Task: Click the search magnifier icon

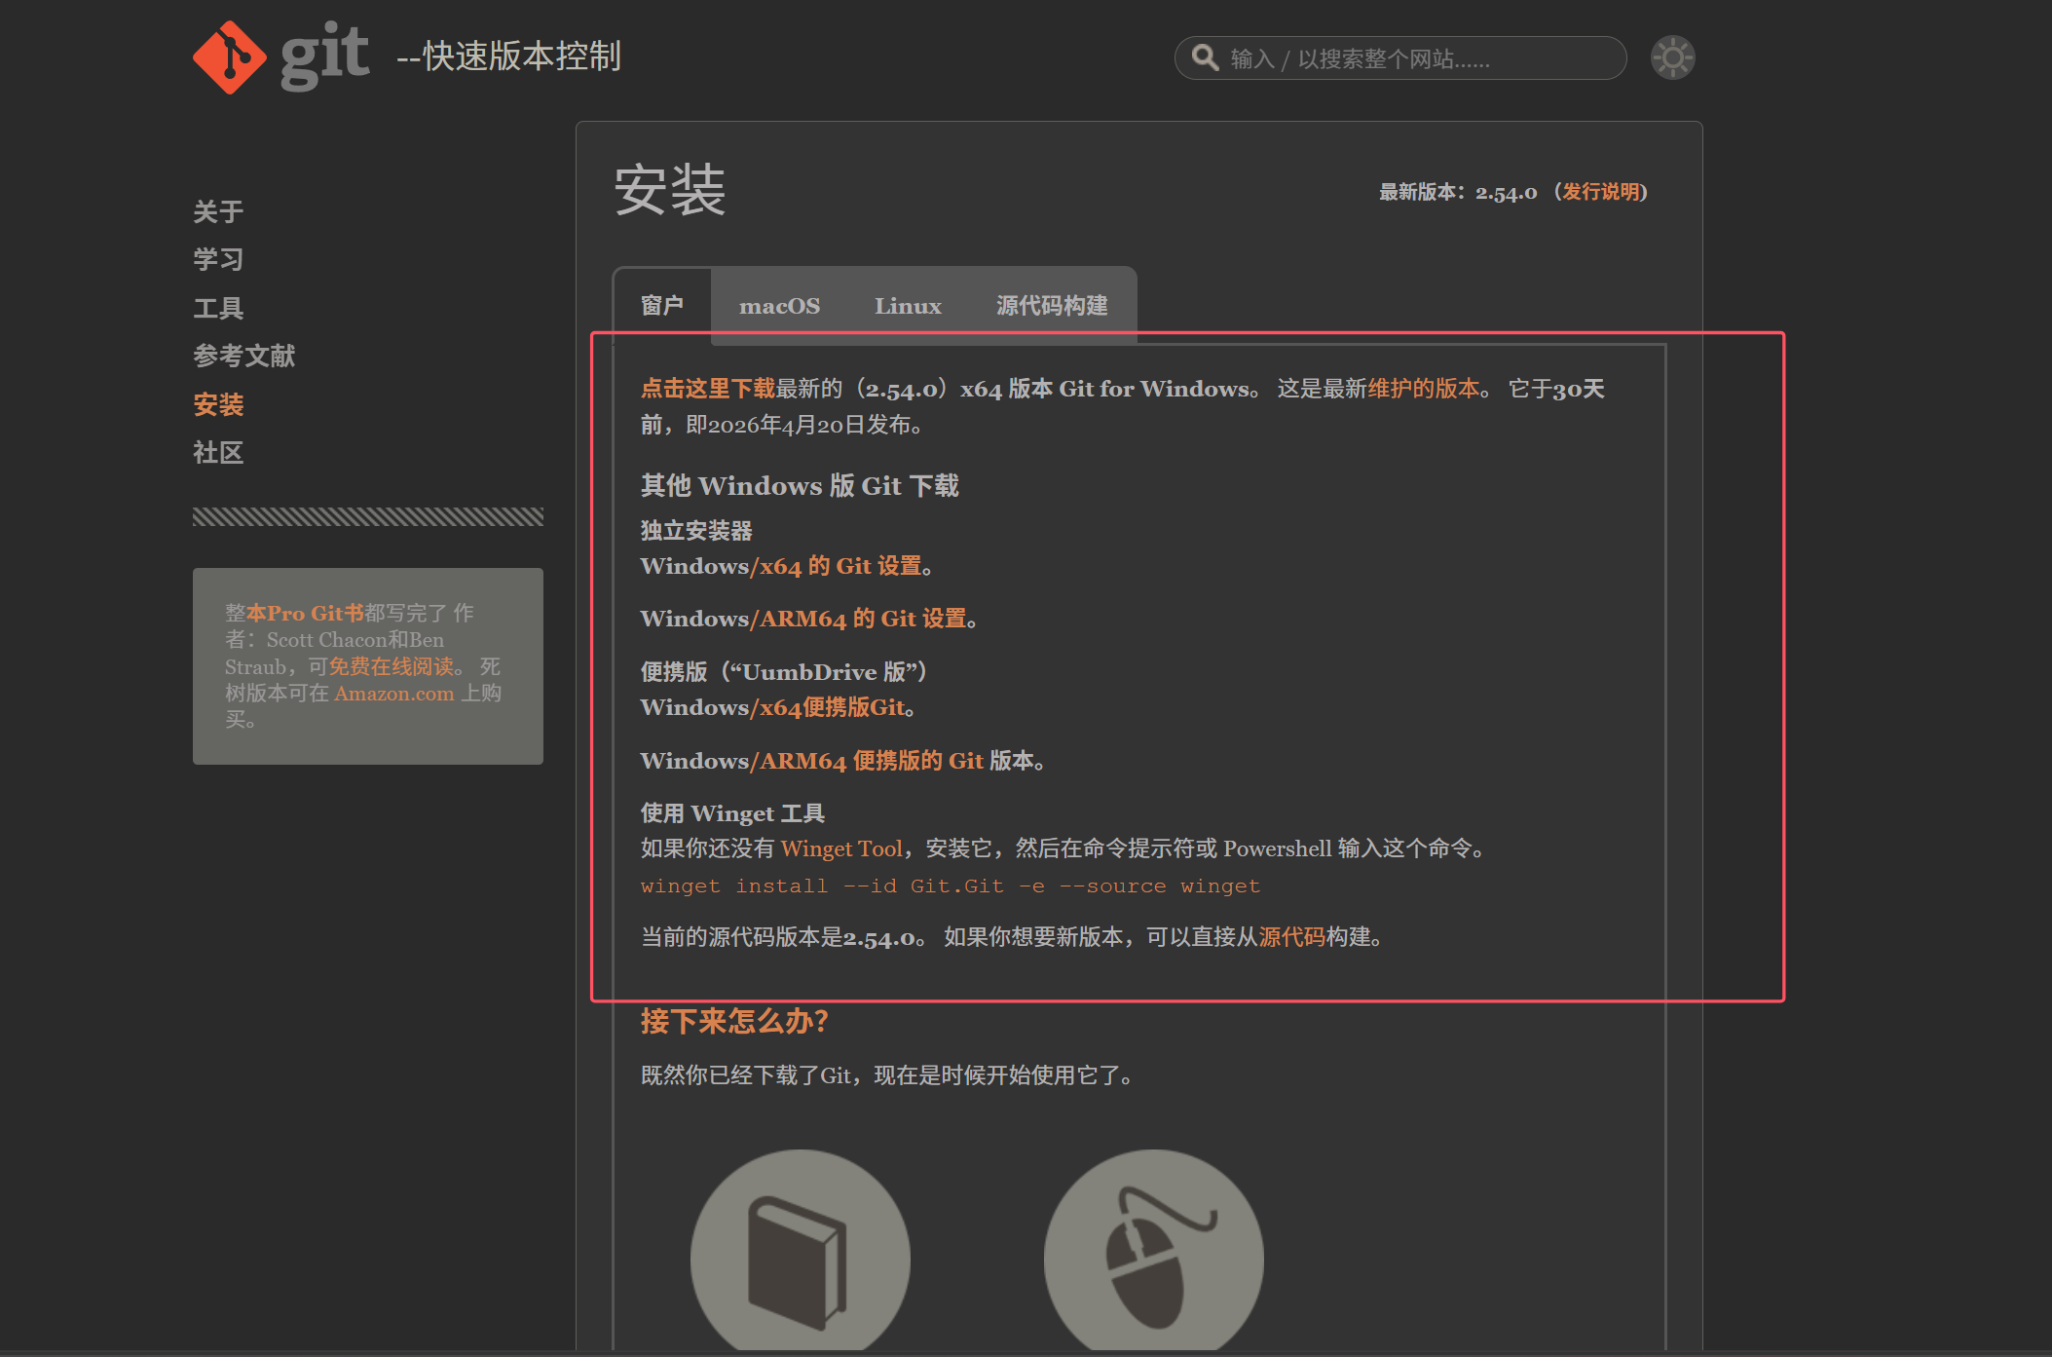Action: coord(1205,57)
